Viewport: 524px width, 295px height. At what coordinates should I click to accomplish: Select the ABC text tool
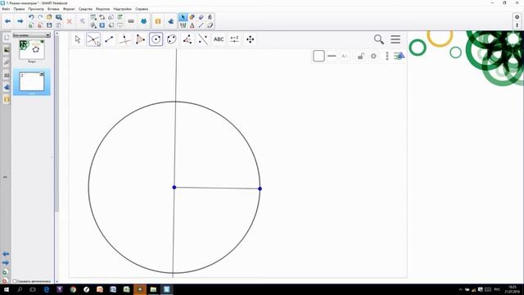pyautogui.click(x=219, y=39)
